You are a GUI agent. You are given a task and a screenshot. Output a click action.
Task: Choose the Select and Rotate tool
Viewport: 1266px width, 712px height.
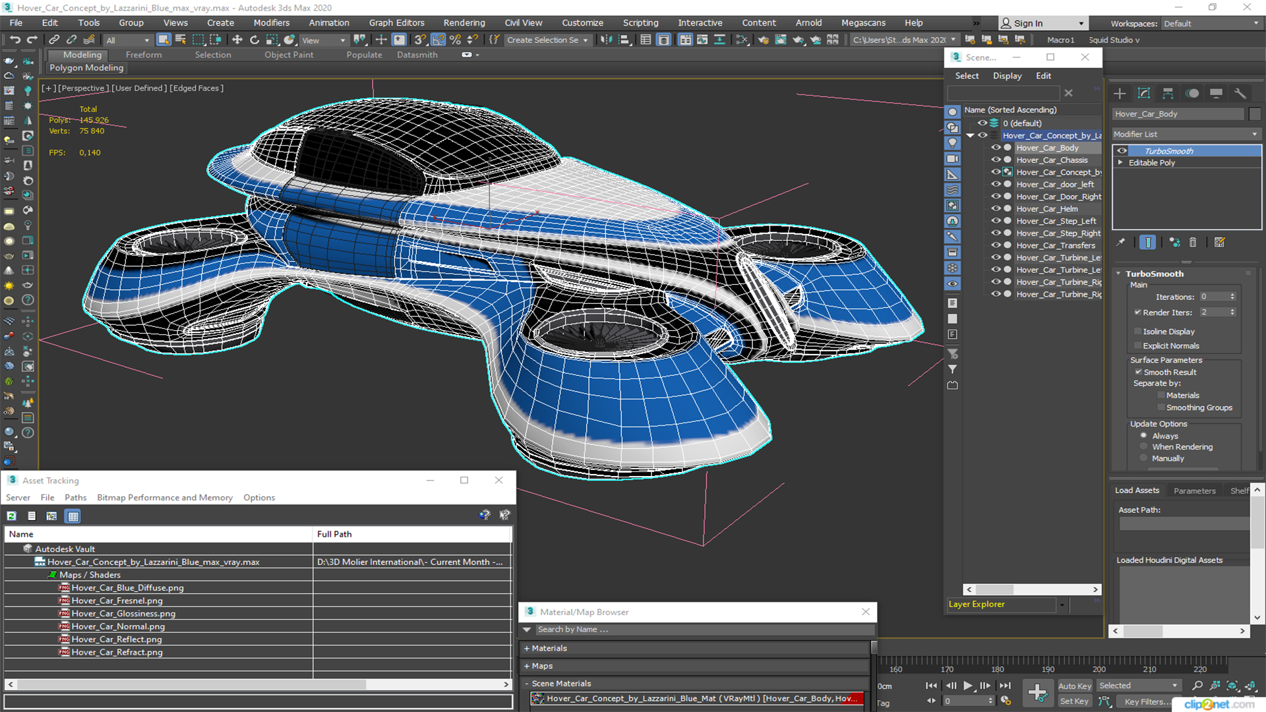click(254, 40)
